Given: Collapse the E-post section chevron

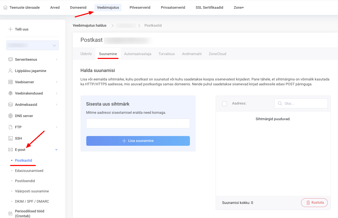Looking at the screenshot, I should [x=56, y=150].
